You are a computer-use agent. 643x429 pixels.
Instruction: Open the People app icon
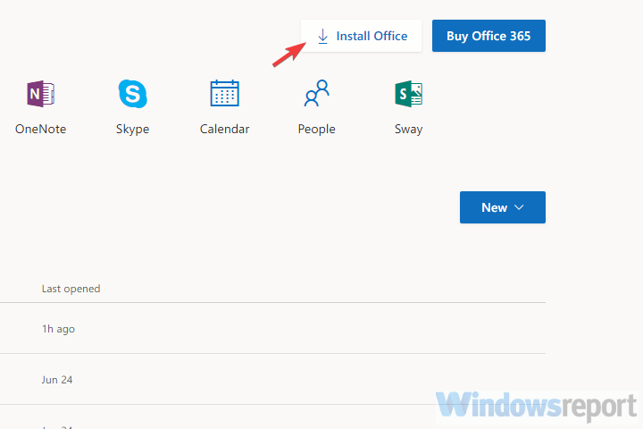[x=316, y=93]
